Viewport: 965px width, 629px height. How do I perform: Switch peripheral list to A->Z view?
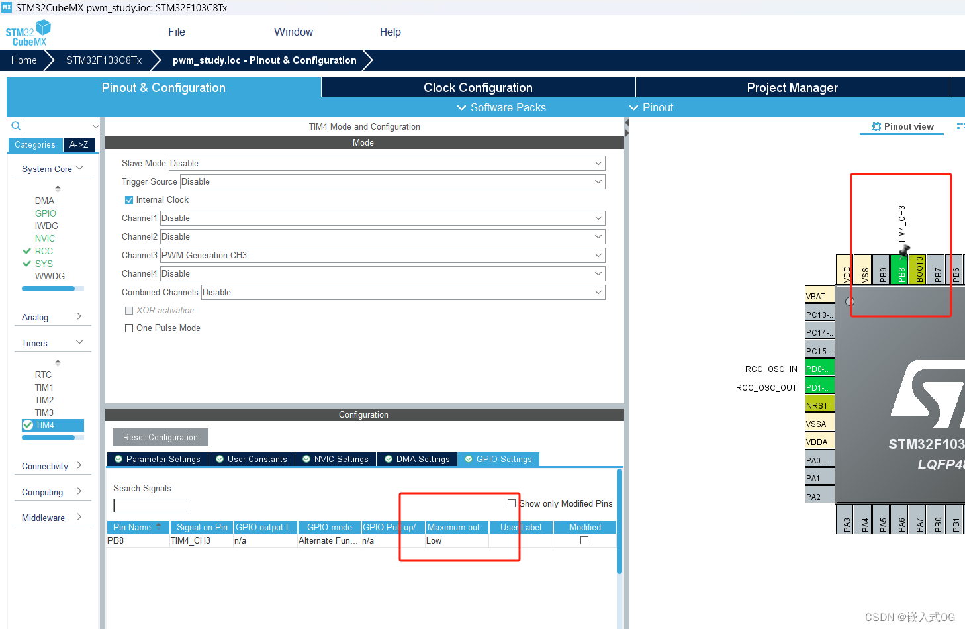pos(79,144)
